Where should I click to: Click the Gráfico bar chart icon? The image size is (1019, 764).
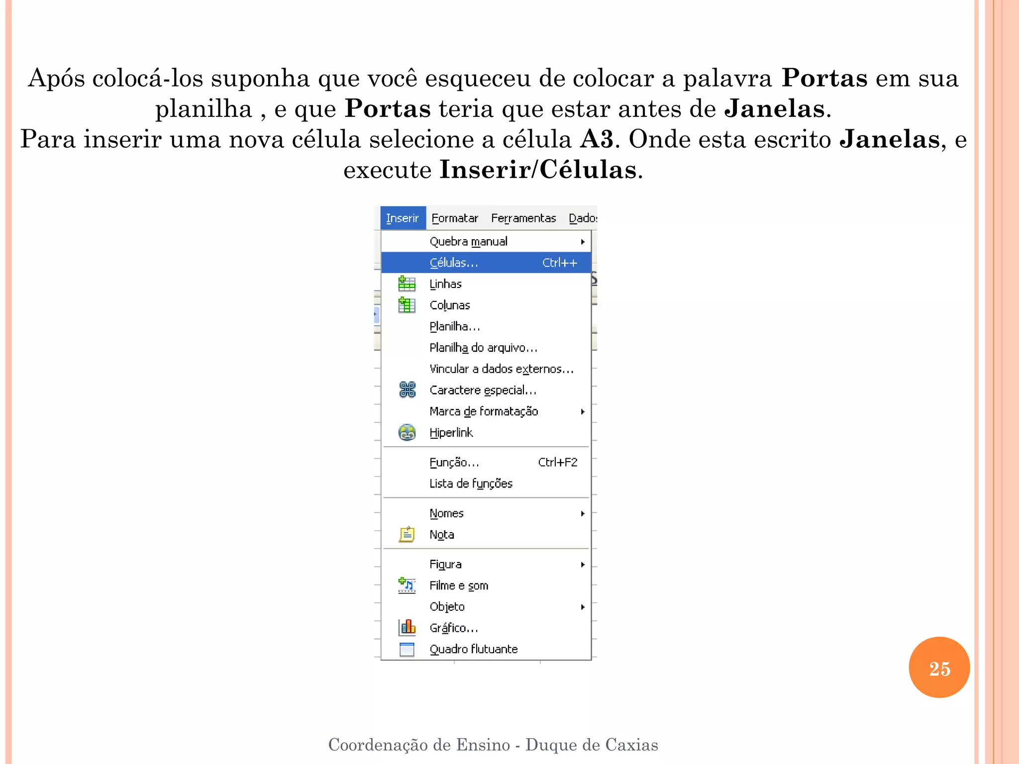point(407,628)
